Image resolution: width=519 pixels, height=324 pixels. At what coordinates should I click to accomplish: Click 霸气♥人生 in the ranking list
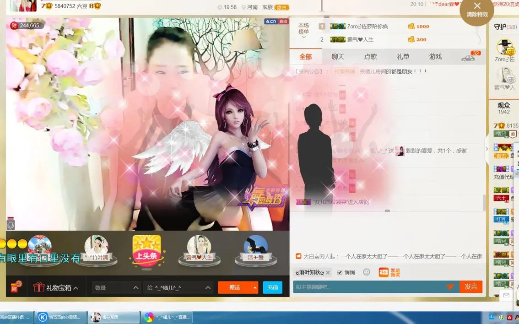pos(360,40)
